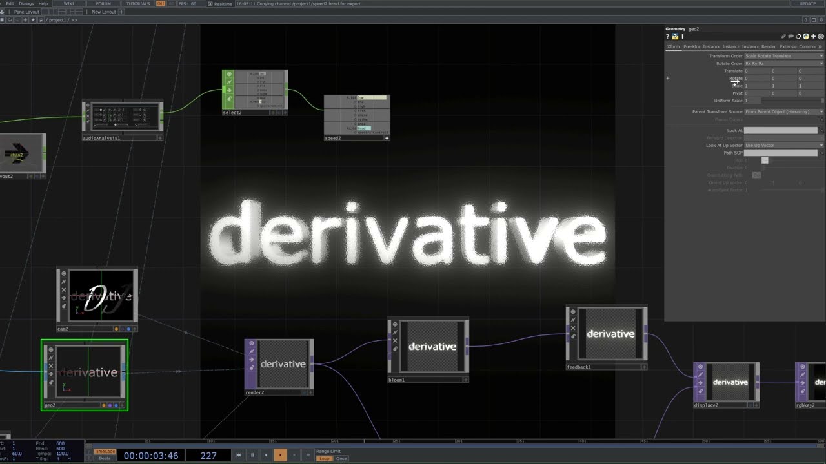Click the Path SOP operator picker arrow
The image size is (826, 464).
click(x=821, y=153)
